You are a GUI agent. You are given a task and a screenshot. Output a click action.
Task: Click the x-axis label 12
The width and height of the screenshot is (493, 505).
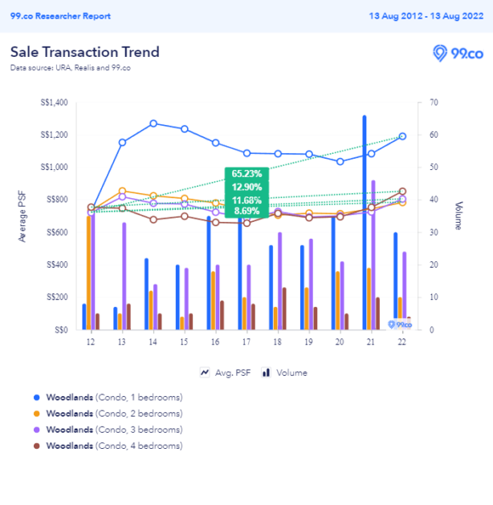point(91,341)
